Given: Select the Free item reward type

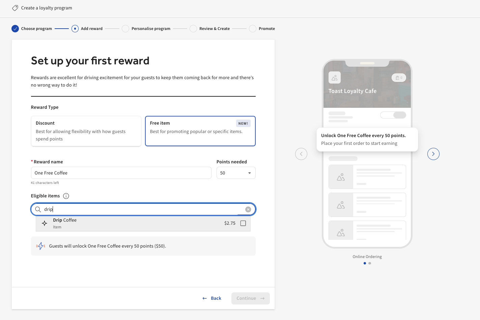Looking at the screenshot, I should 200,131.
